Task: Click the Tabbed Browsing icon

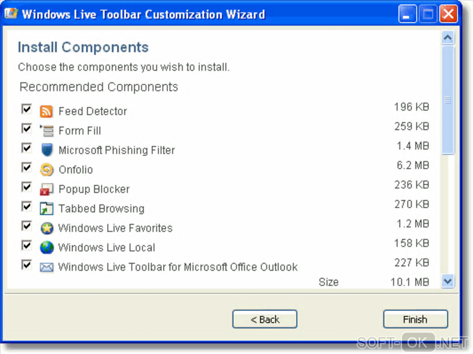Action: pyautogui.click(x=46, y=209)
